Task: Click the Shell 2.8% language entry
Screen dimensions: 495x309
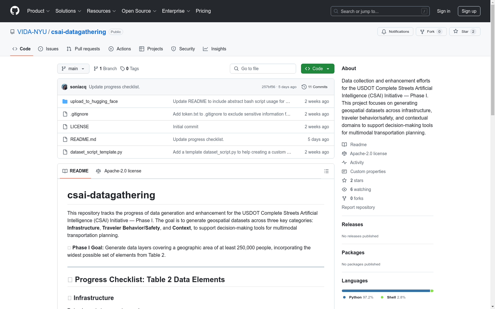Action: coord(393,297)
